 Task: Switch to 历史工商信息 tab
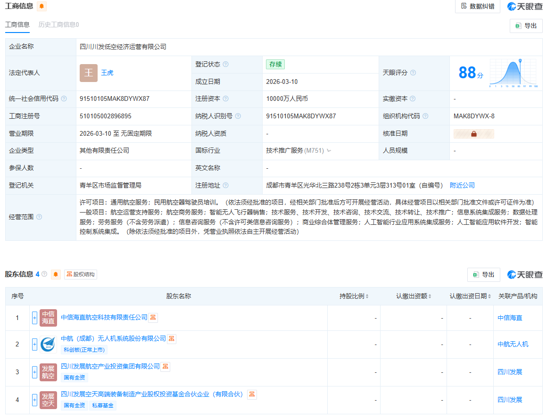59,25
